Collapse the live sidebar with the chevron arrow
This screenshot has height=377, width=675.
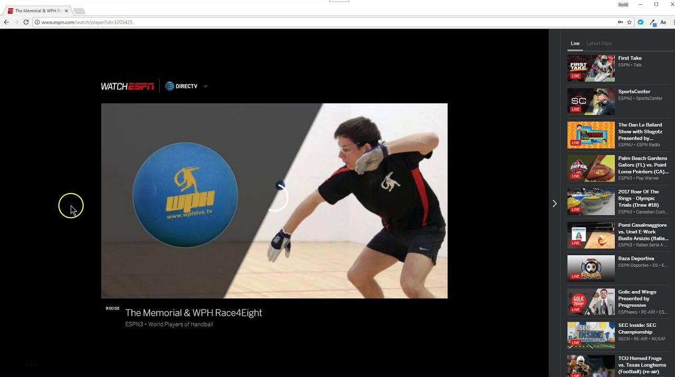[x=554, y=204]
